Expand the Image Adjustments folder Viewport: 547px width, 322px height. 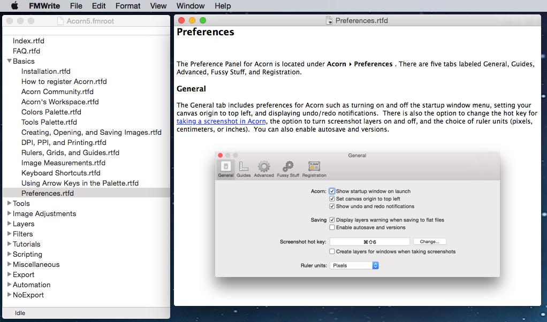tap(10, 213)
